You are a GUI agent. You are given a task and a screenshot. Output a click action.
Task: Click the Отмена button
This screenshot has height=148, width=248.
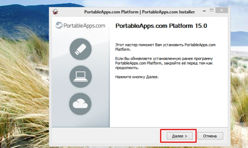(210, 136)
